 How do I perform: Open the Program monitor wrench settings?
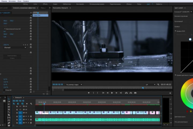click(158, 84)
